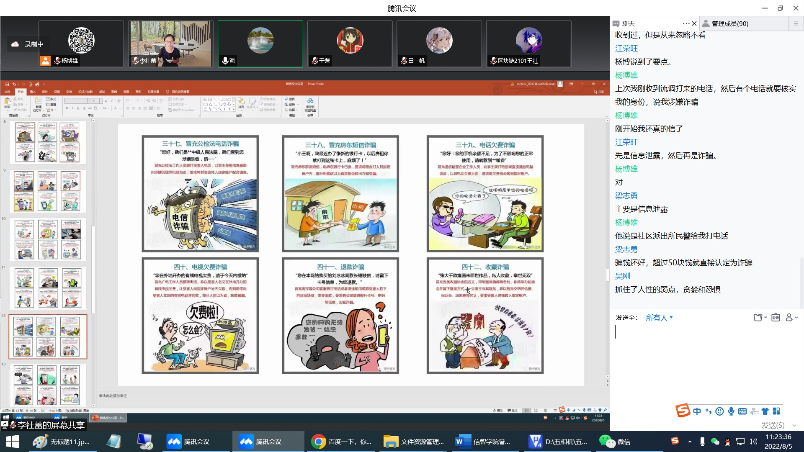The width and height of the screenshot is (804, 452).
Task: Expand the send options arrow beside 发送
Action: coord(794,425)
